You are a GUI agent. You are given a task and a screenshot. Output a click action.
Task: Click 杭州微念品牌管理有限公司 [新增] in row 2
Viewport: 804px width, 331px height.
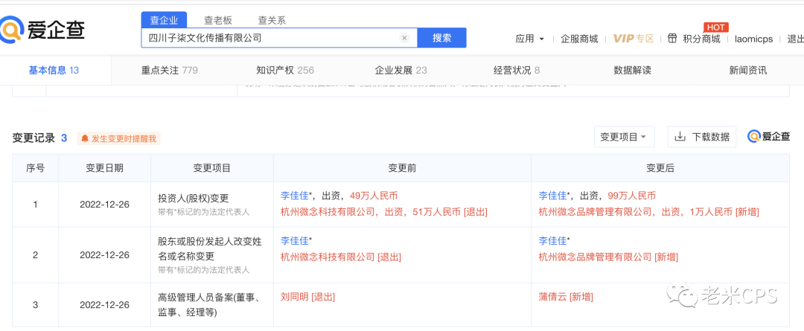[x=607, y=257]
